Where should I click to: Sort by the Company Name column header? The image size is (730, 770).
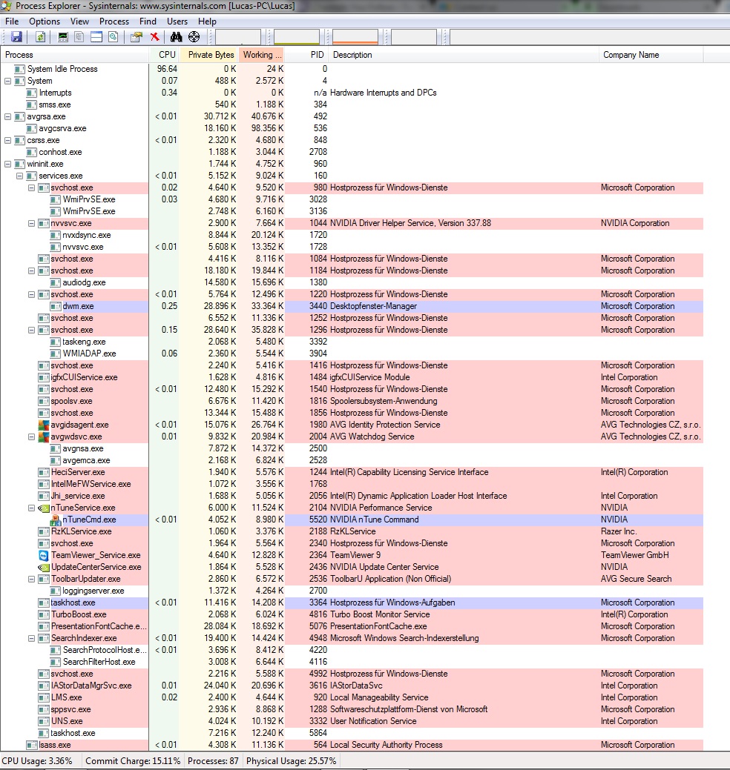tap(651, 55)
